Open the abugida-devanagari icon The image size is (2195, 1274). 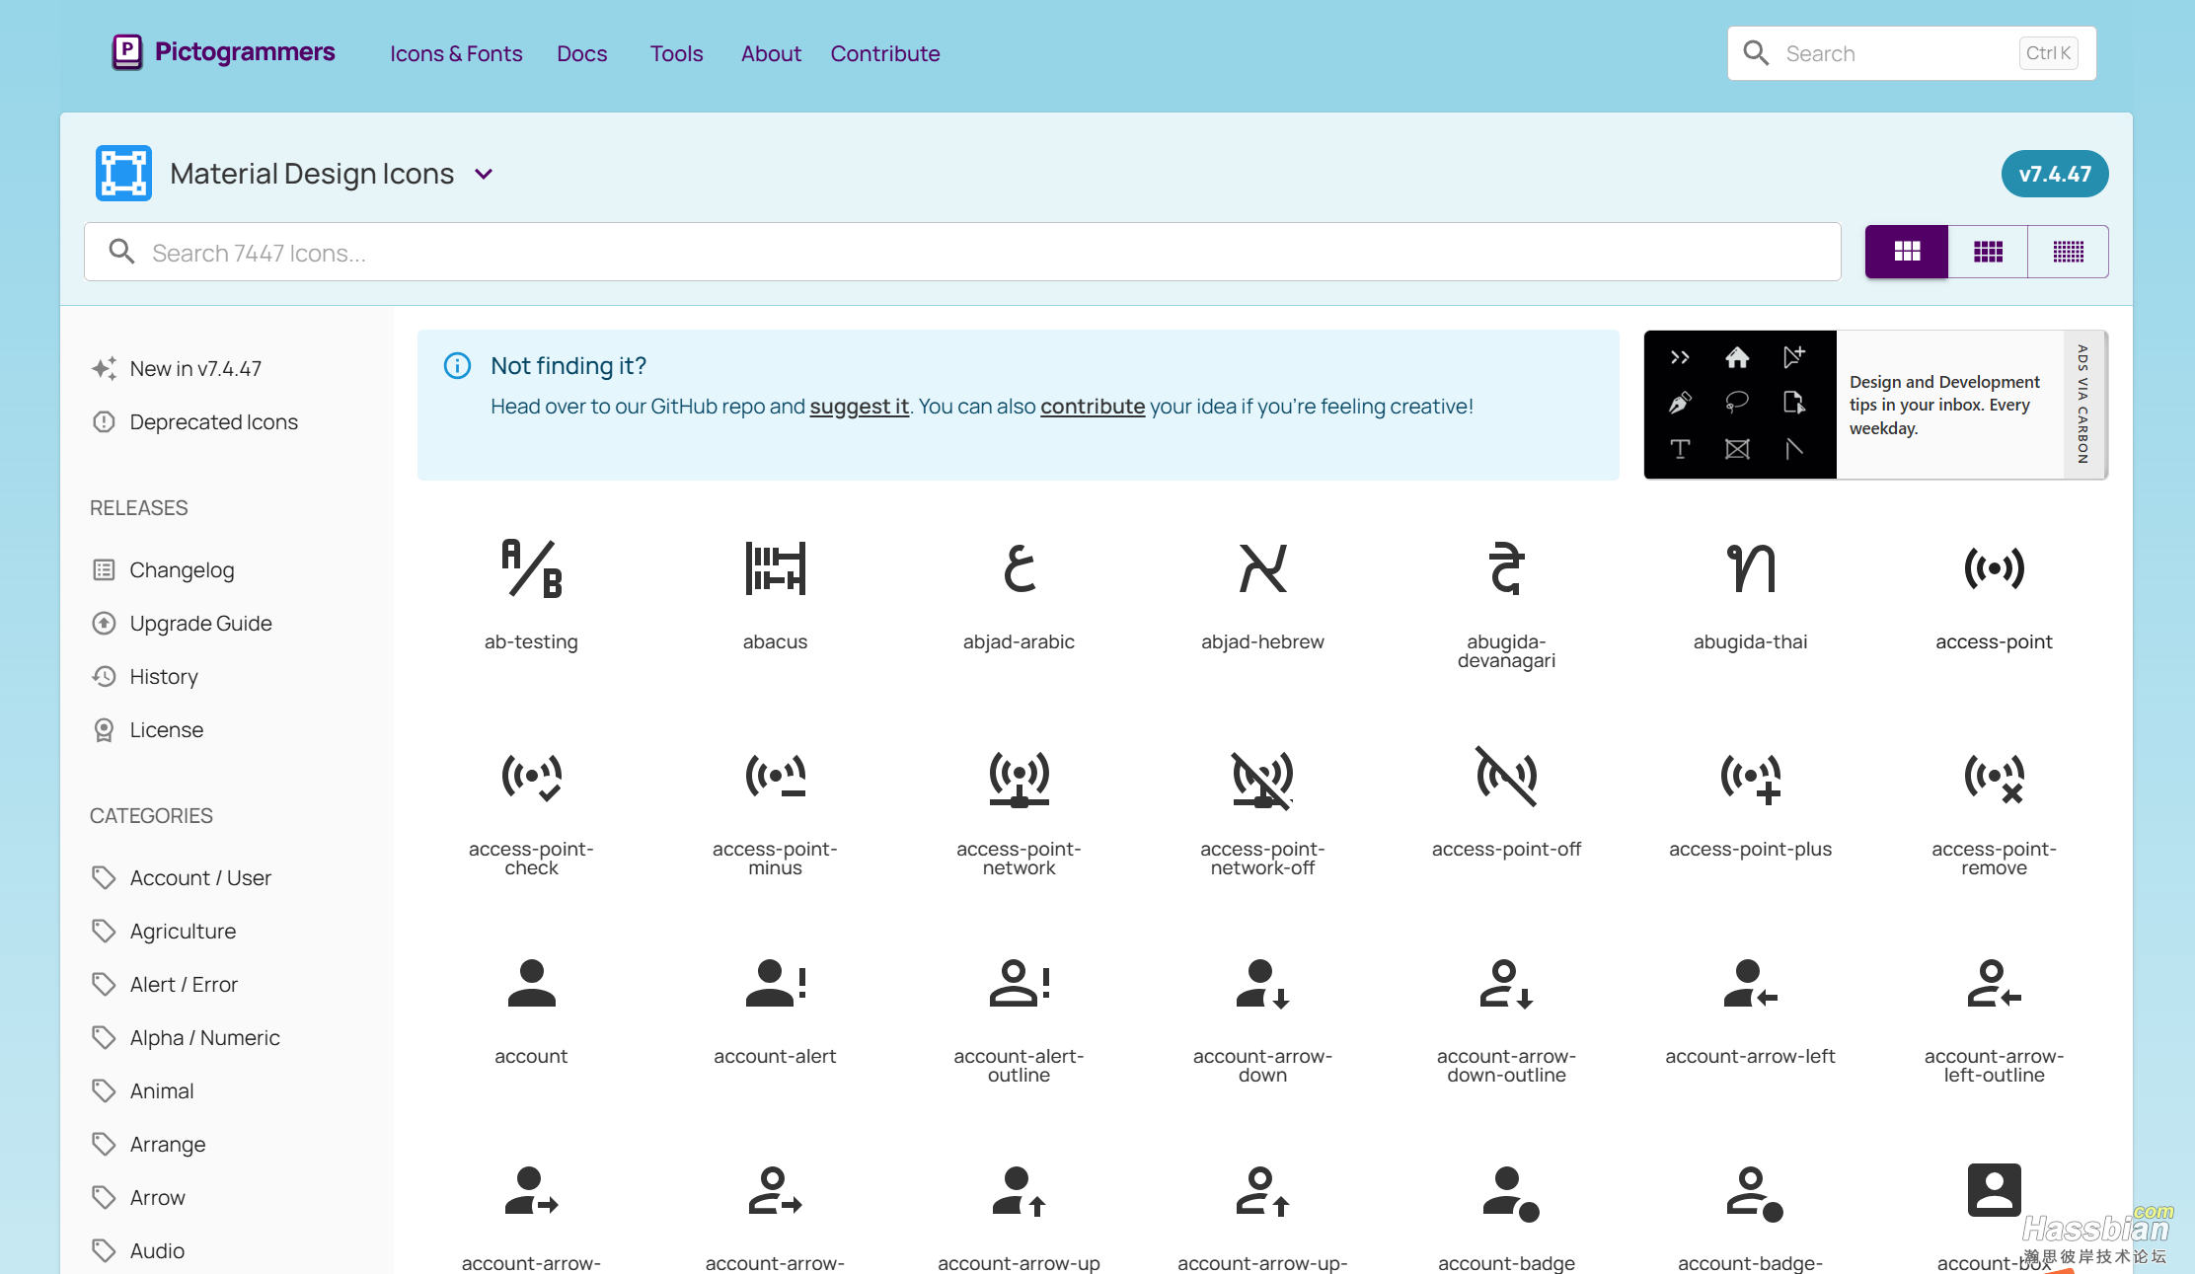tap(1506, 568)
